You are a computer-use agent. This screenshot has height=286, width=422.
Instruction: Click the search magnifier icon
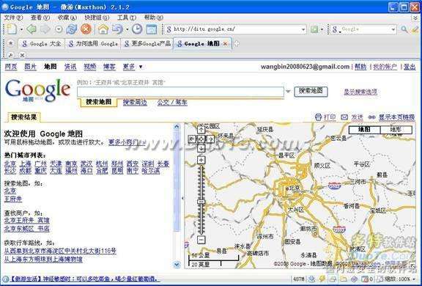pos(404,29)
